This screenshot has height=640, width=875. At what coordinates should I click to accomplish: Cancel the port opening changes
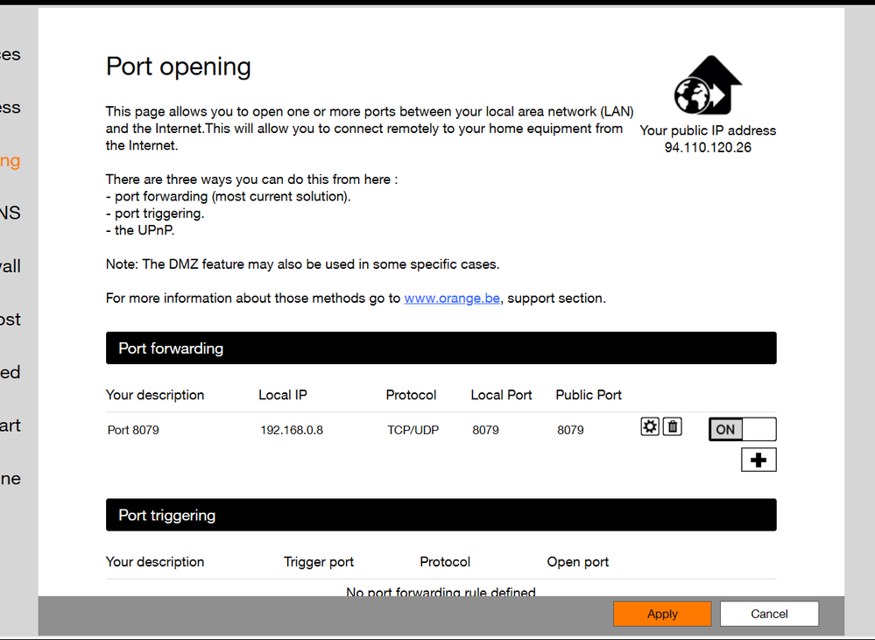coord(769,614)
